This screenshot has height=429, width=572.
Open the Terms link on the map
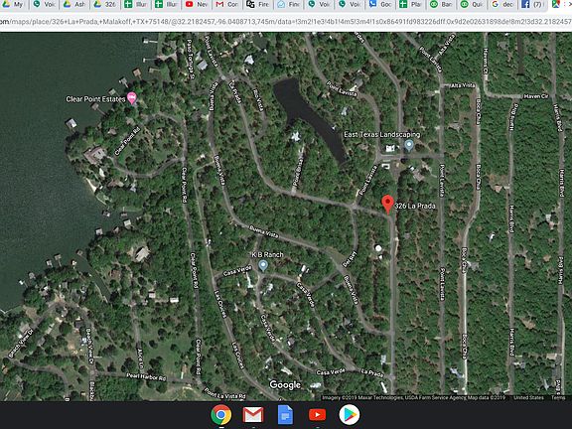558,397
